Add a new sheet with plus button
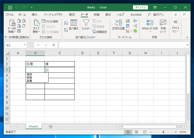This screenshot has width=194, height=138. 51,126
